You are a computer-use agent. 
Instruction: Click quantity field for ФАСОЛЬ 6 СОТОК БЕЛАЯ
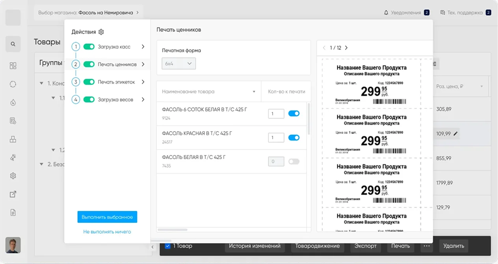tap(276, 114)
